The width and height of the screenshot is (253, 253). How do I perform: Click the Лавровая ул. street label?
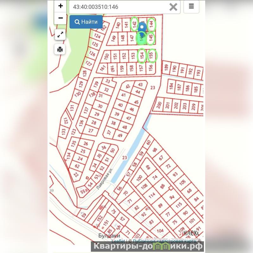[x=104, y=179]
